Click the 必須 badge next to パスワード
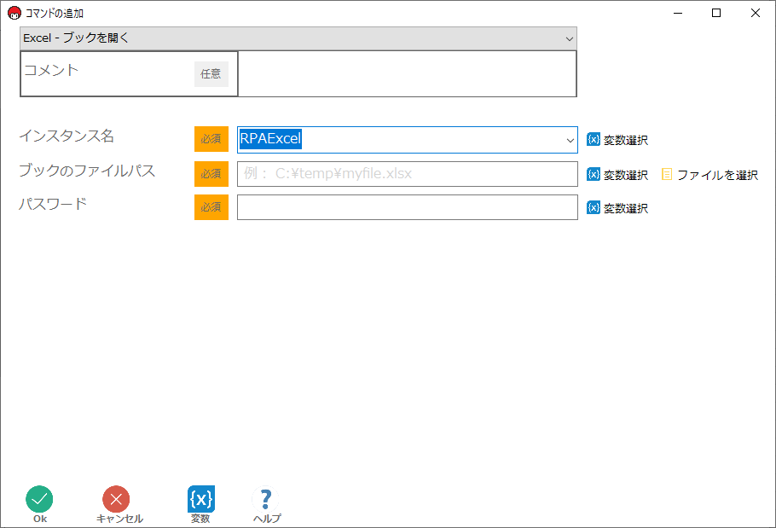The image size is (776, 528). click(211, 206)
